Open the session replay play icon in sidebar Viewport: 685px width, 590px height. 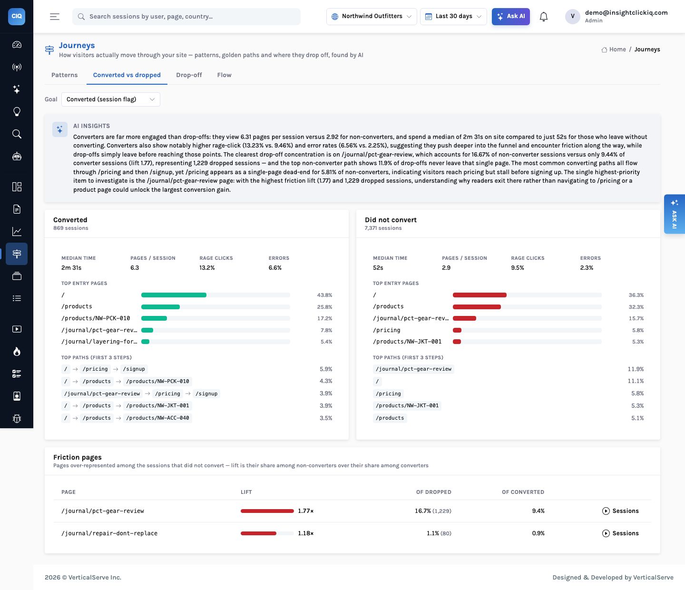click(x=17, y=329)
